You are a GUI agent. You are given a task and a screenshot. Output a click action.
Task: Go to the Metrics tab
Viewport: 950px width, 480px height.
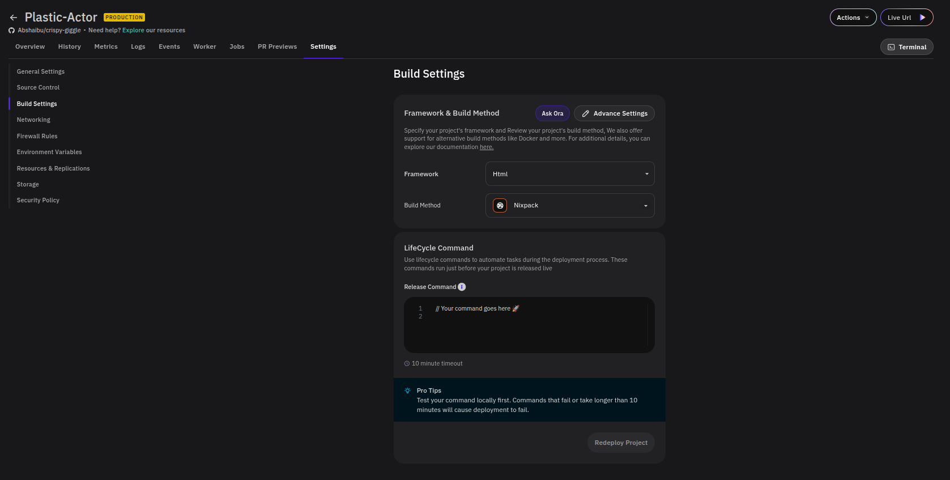[x=106, y=46]
